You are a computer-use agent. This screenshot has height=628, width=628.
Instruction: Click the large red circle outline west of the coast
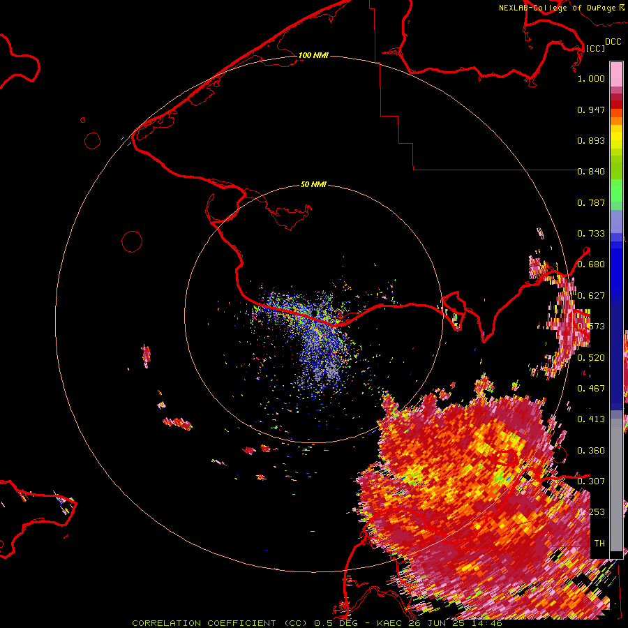132,241
